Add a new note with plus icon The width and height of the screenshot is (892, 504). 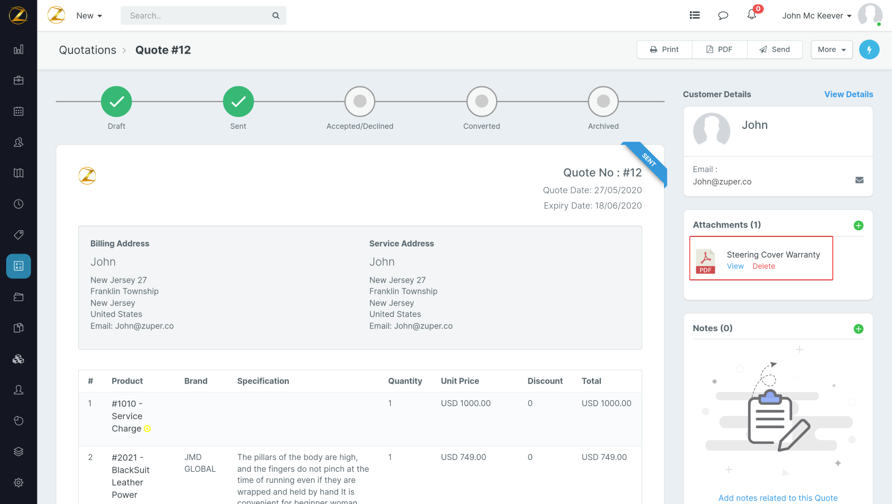pos(859,329)
